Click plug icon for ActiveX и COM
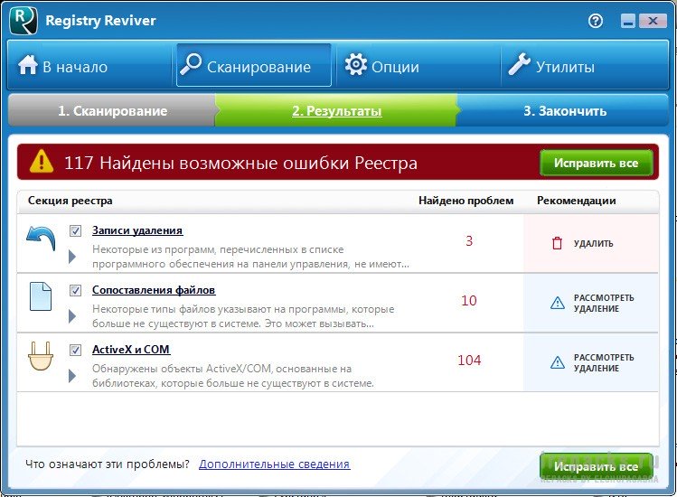Screen dimensions: 677x497 [x=41, y=356]
